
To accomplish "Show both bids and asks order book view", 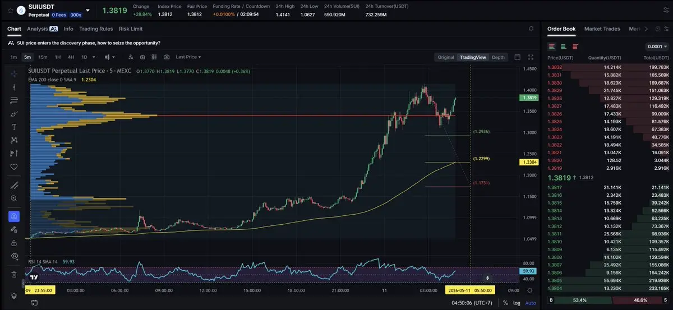I will [552, 47].
